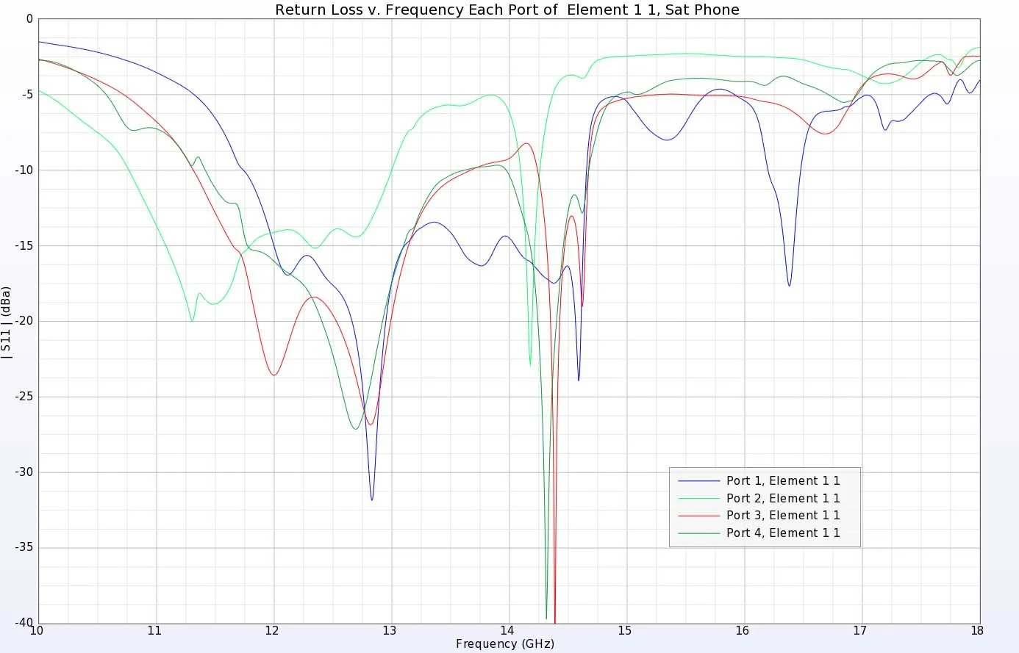
Task: Click the 'Frequency (GHz)' axis label
Action: tap(505, 643)
